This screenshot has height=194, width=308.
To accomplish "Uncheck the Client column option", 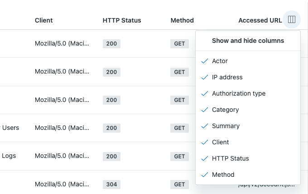I will 220,142.
